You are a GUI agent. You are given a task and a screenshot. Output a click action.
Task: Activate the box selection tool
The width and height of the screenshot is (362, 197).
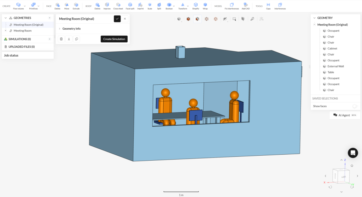pyautogui.click(x=234, y=19)
